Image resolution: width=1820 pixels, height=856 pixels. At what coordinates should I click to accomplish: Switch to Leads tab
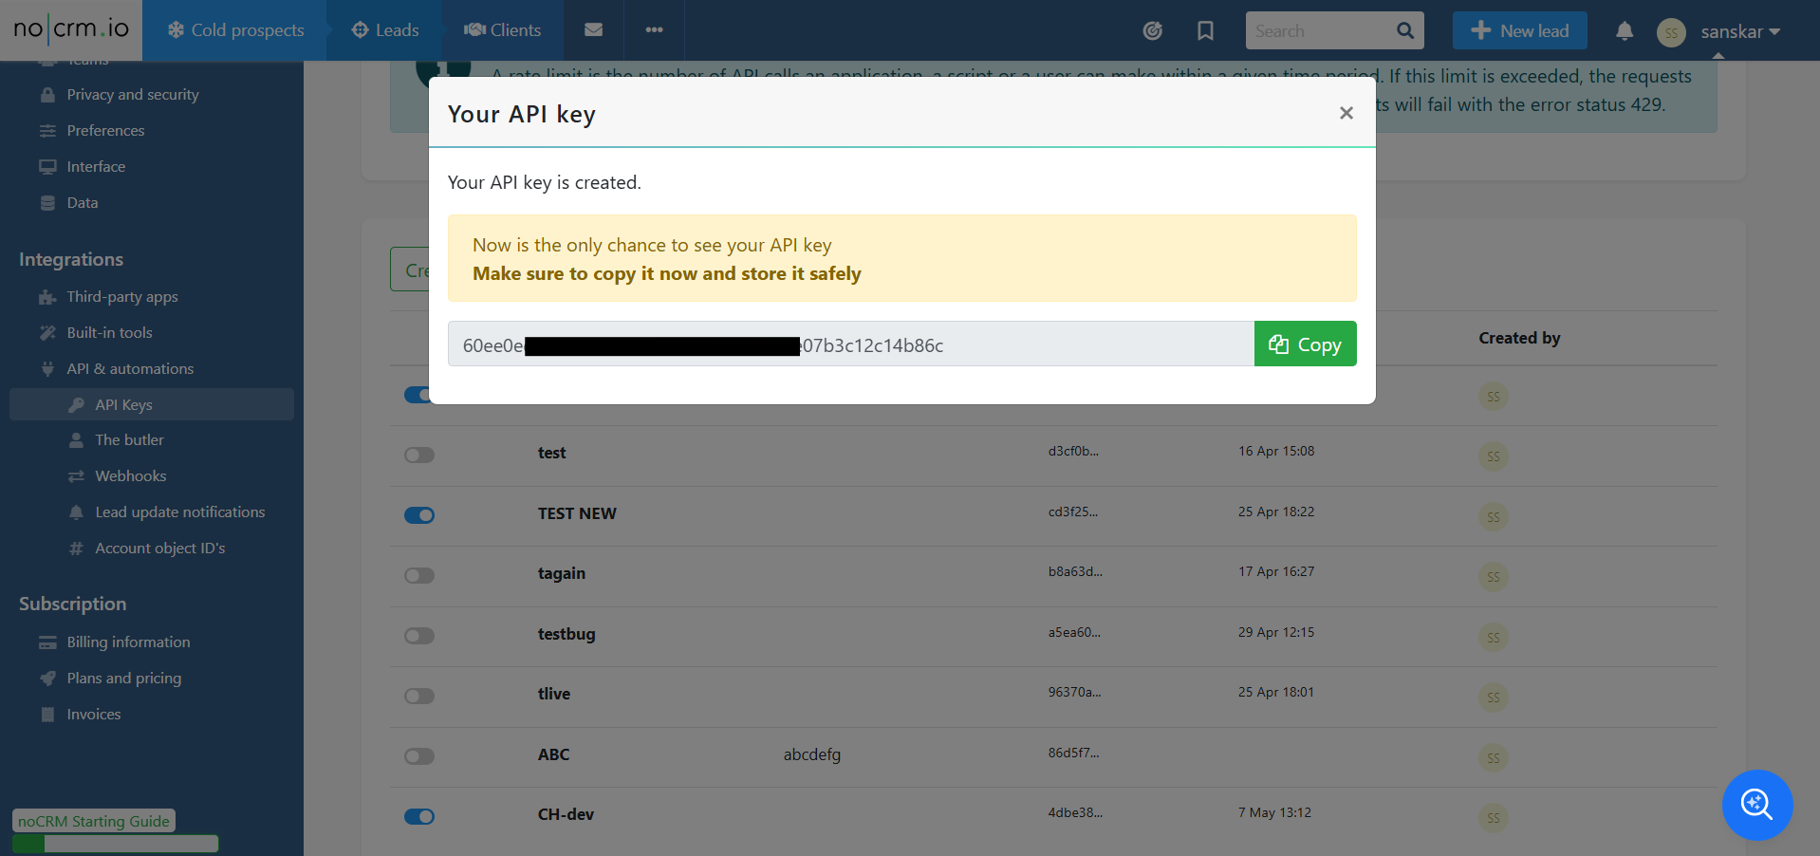[x=385, y=30]
